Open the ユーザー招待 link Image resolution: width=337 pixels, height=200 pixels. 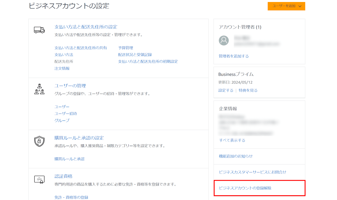(x=66, y=113)
